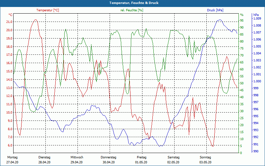Select the green 'rel. Feuchte [%]' legend label
265x166 pixels.
click(132, 10)
